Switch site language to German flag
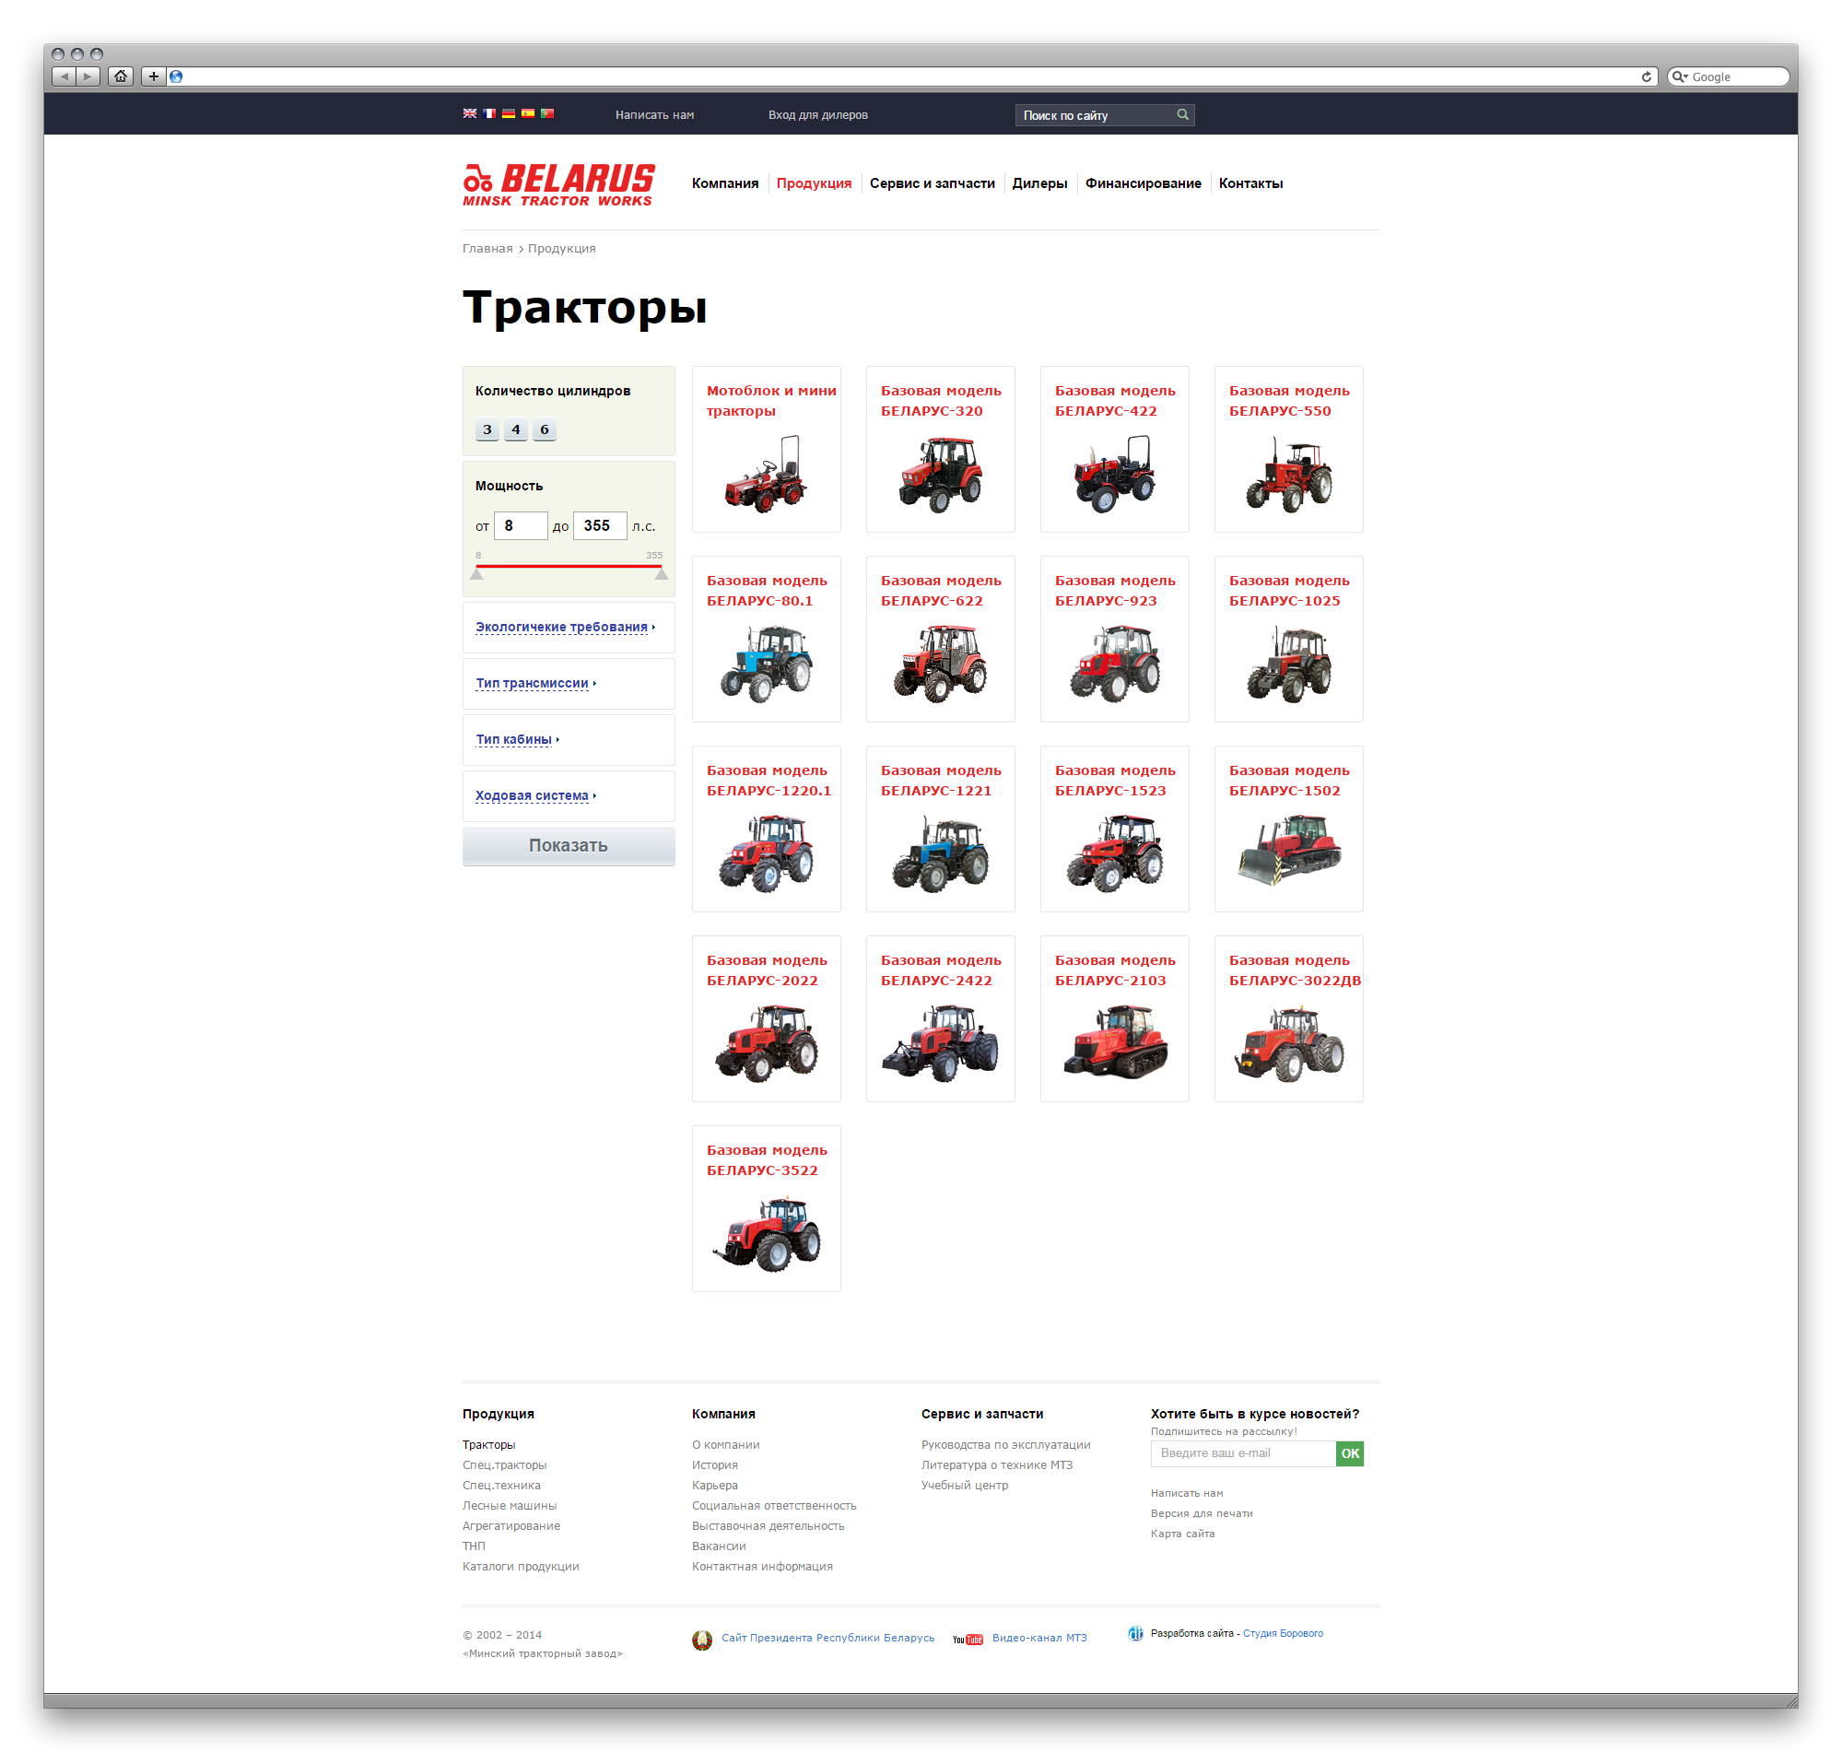This screenshot has height=1752, width=1842. (x=509, y=114)
